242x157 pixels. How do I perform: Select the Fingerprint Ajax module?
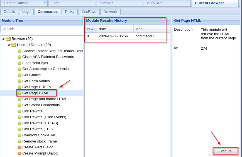click(35, 63)
